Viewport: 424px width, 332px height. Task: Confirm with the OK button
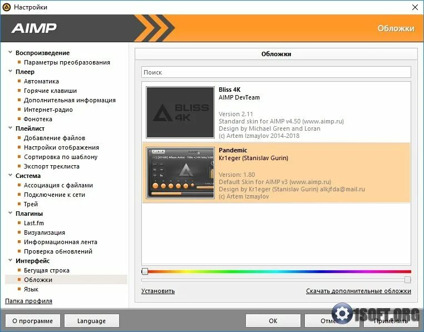273,321
